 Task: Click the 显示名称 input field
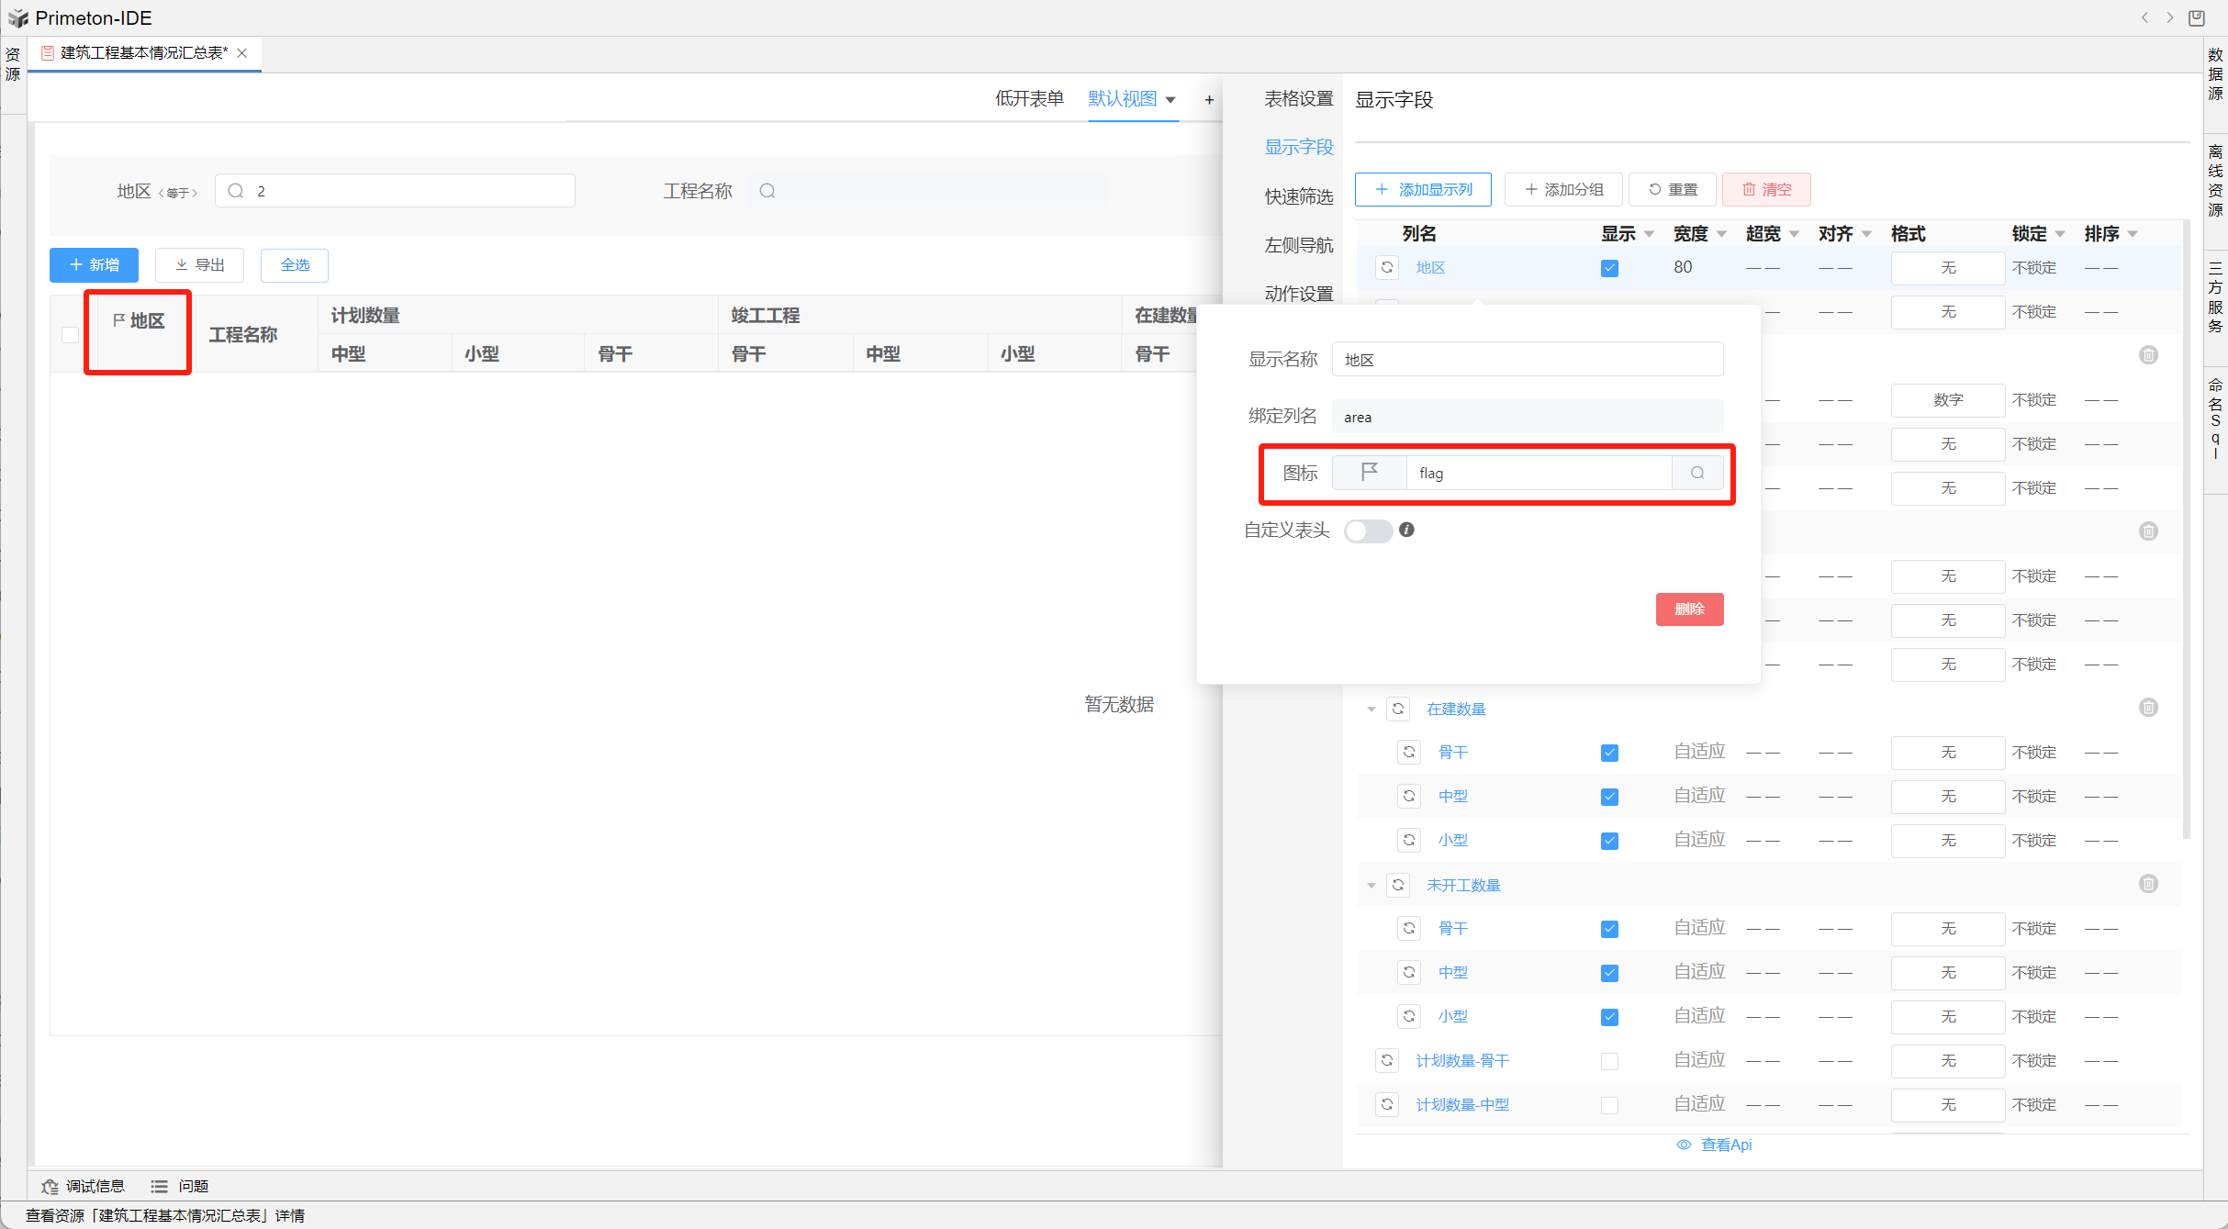point(1527,360)
